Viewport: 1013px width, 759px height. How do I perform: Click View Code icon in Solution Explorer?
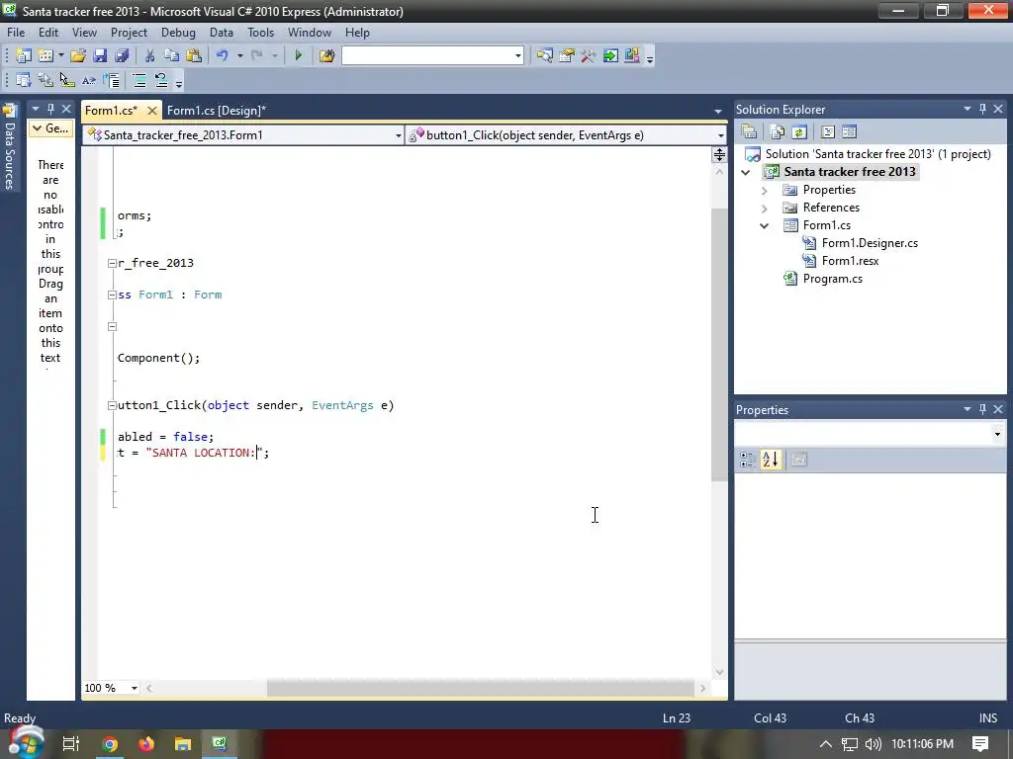(828, 131)
